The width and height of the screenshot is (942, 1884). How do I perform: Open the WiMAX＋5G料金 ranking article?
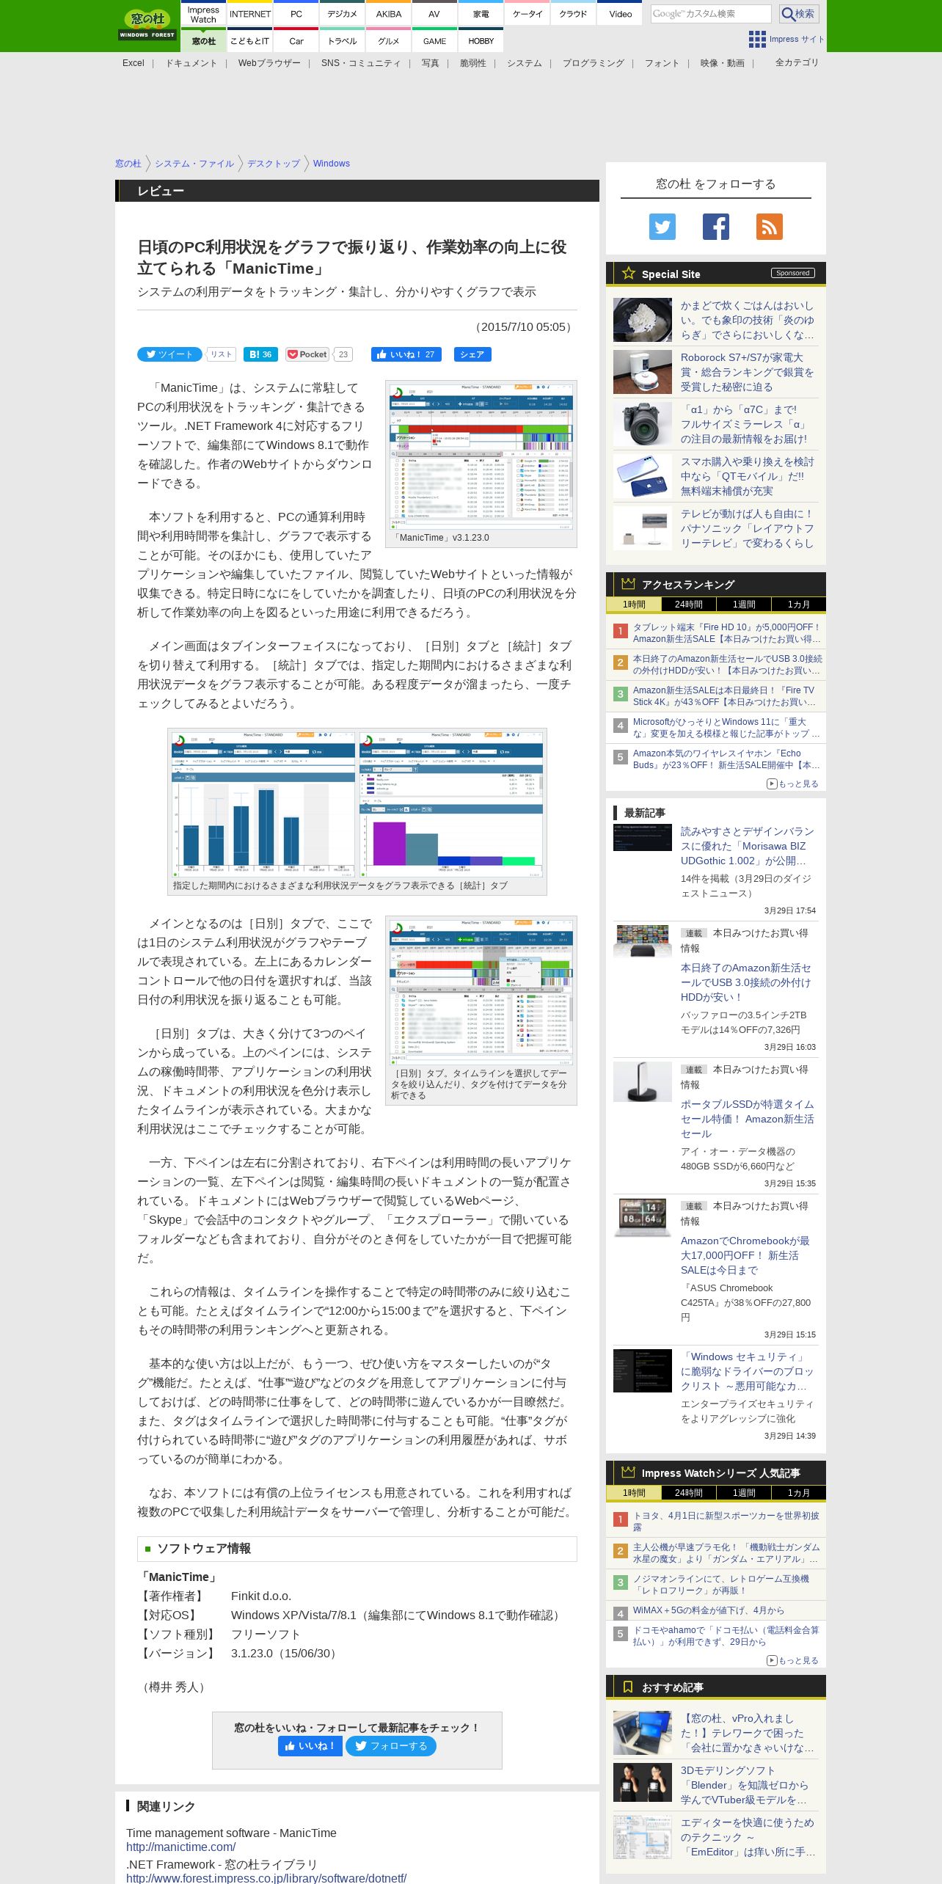coord(709,1610)
